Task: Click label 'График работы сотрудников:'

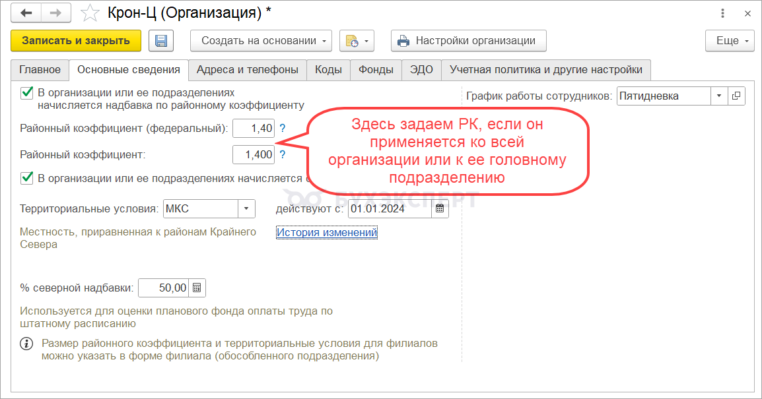Action: pos(539,96)
